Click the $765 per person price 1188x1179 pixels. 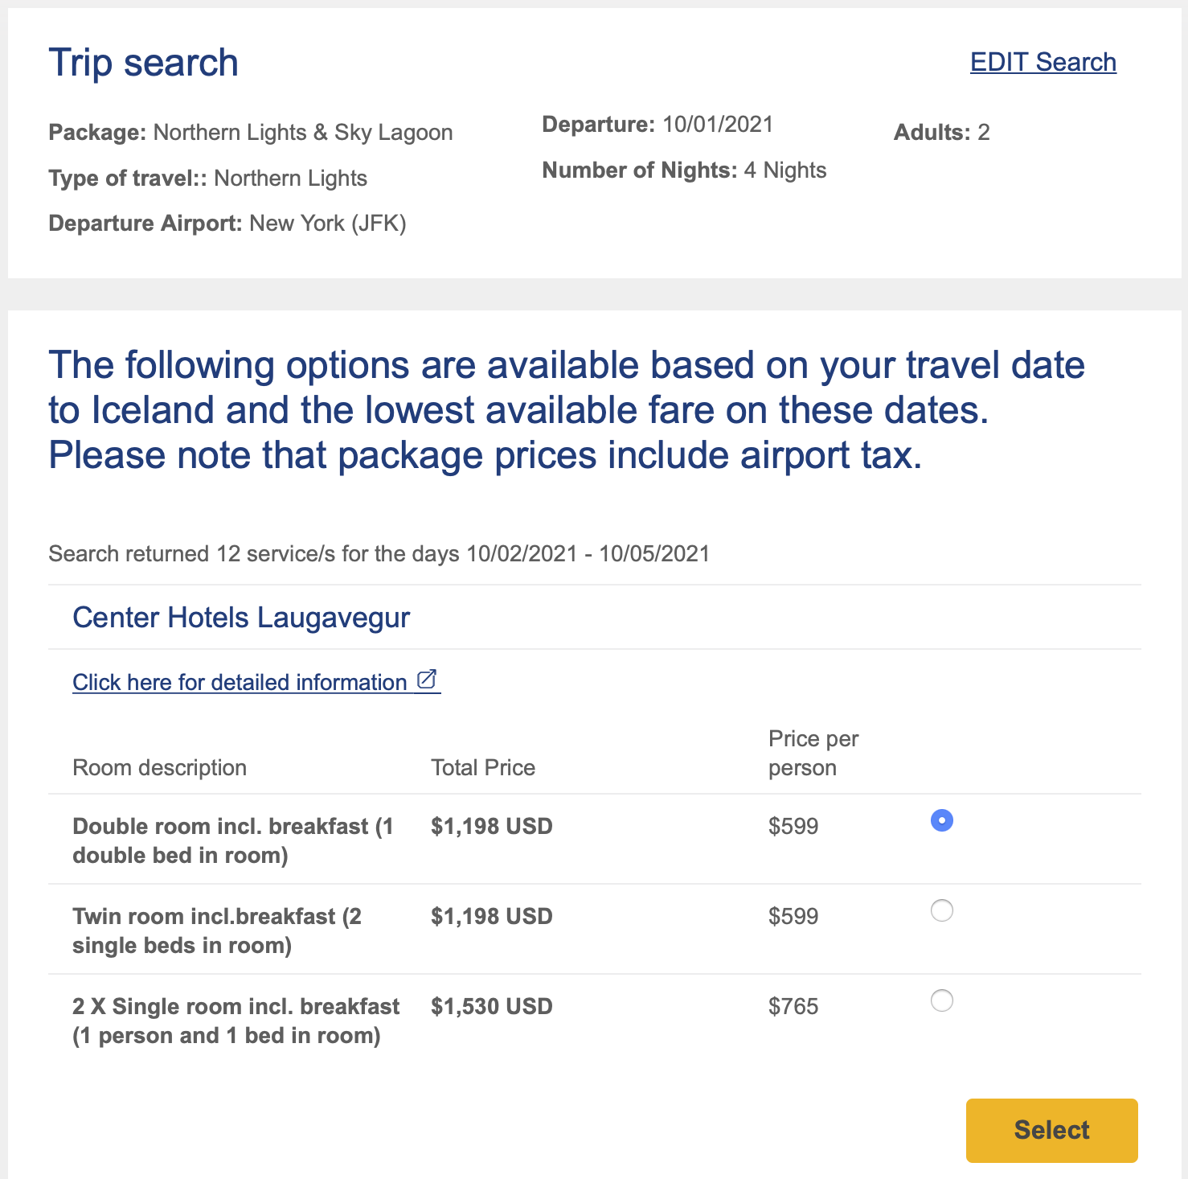(793, 1005)
